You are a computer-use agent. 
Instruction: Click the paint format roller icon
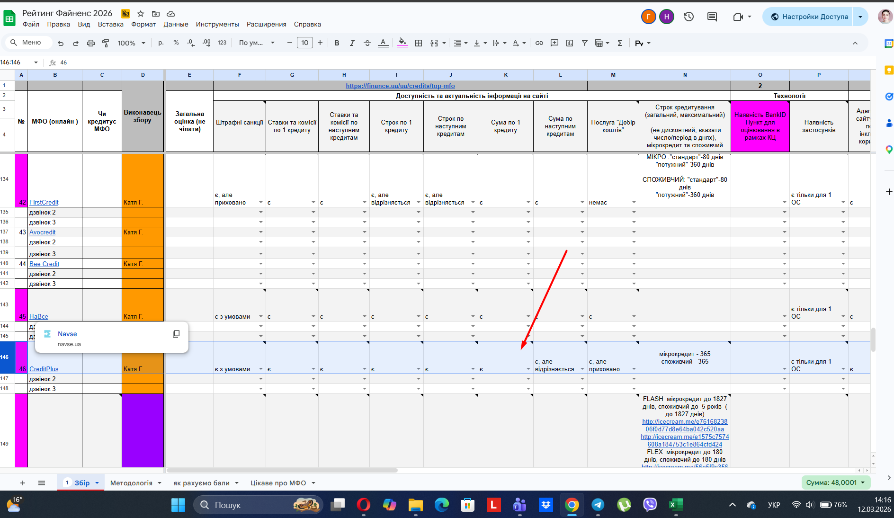pyautogui.click(x=106, y=43)
